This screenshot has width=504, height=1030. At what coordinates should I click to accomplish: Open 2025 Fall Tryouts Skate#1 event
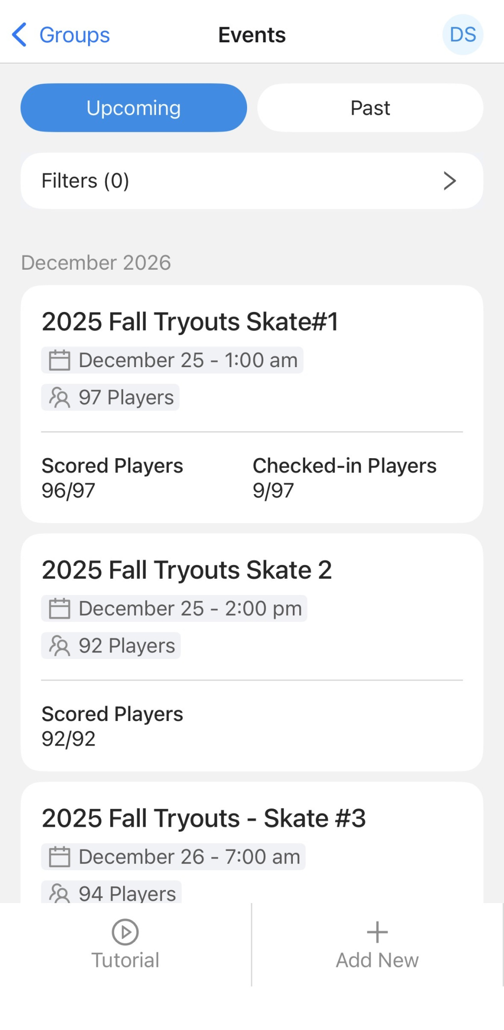pyautogui.click(x=190, y=322)
